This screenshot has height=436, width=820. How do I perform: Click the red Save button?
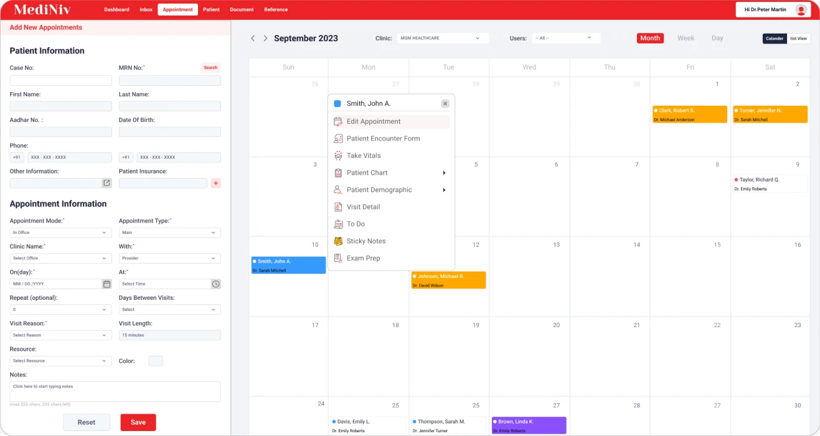pos(138,422)
